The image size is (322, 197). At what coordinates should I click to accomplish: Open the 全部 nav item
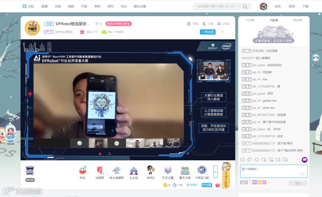point(58,6)
